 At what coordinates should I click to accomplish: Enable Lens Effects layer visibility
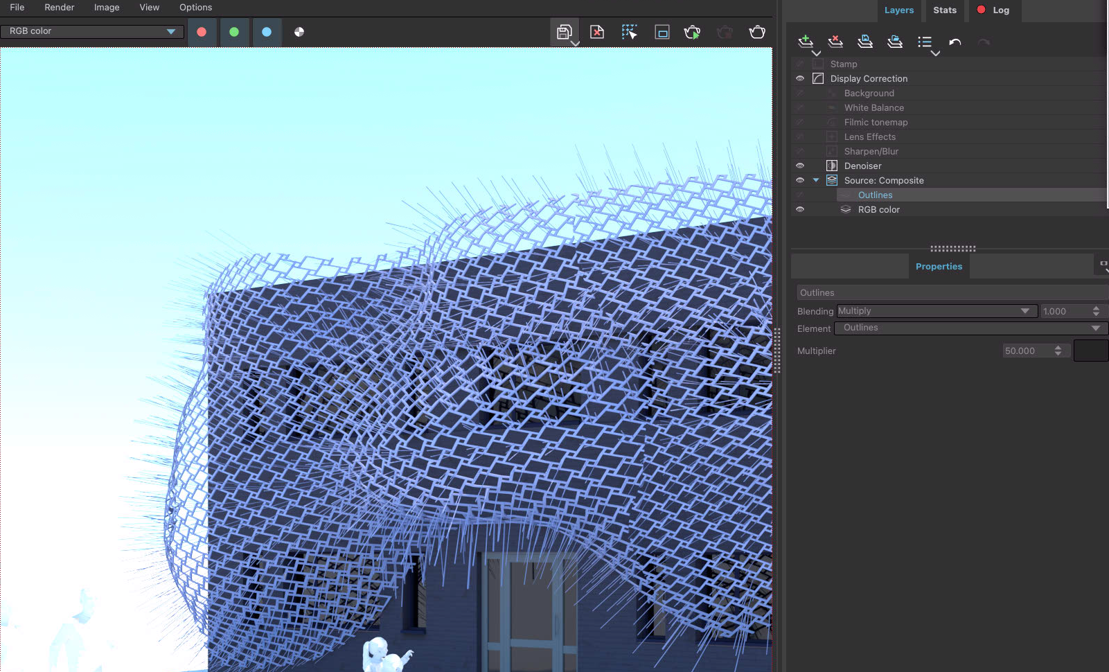tap(800, 136)
